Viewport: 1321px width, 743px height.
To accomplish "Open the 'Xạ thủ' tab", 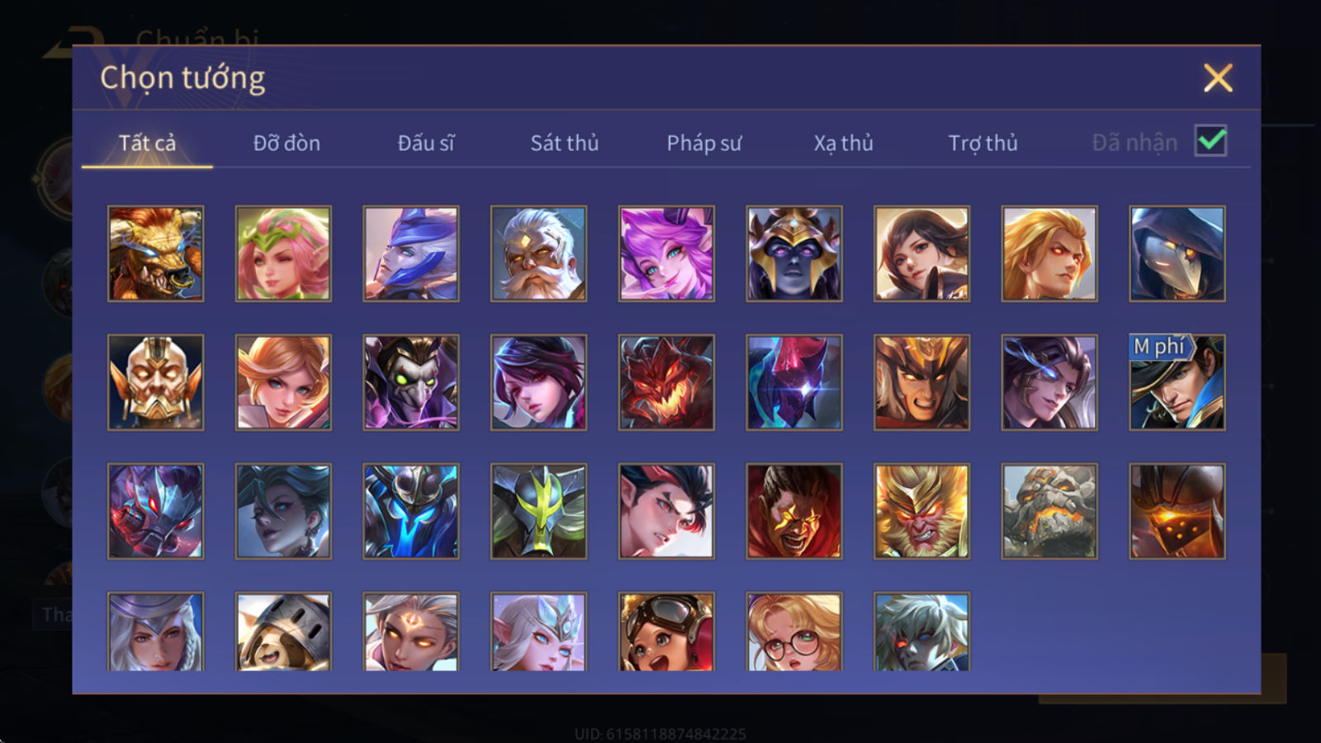I will [843, 143].
